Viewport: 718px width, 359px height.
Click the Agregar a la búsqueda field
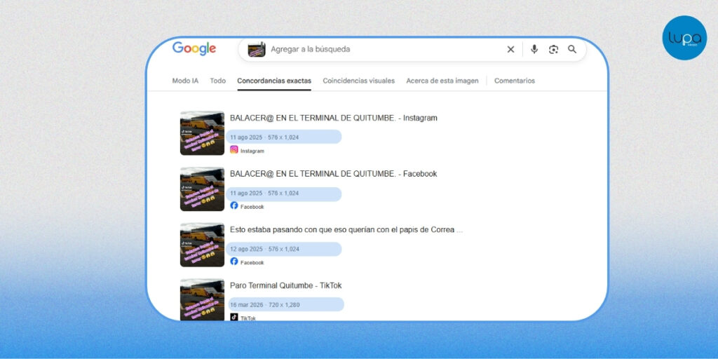point(379,49)
